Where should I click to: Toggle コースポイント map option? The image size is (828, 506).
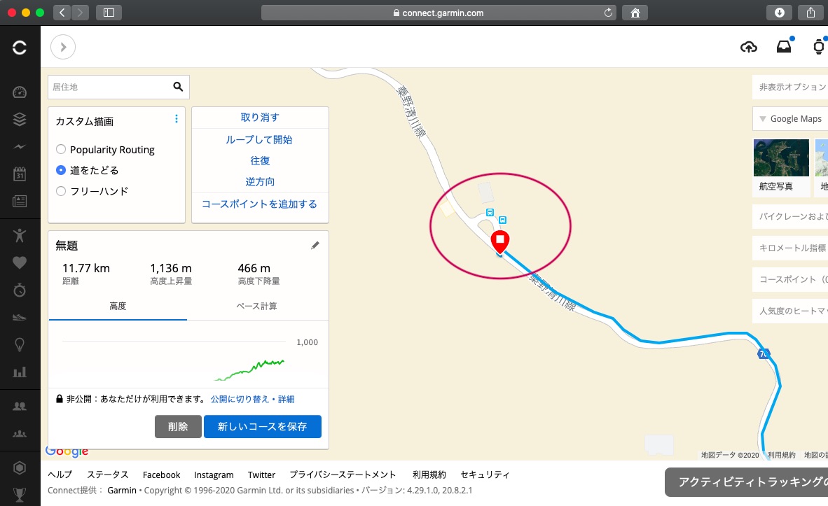click(x=790, y=280)
